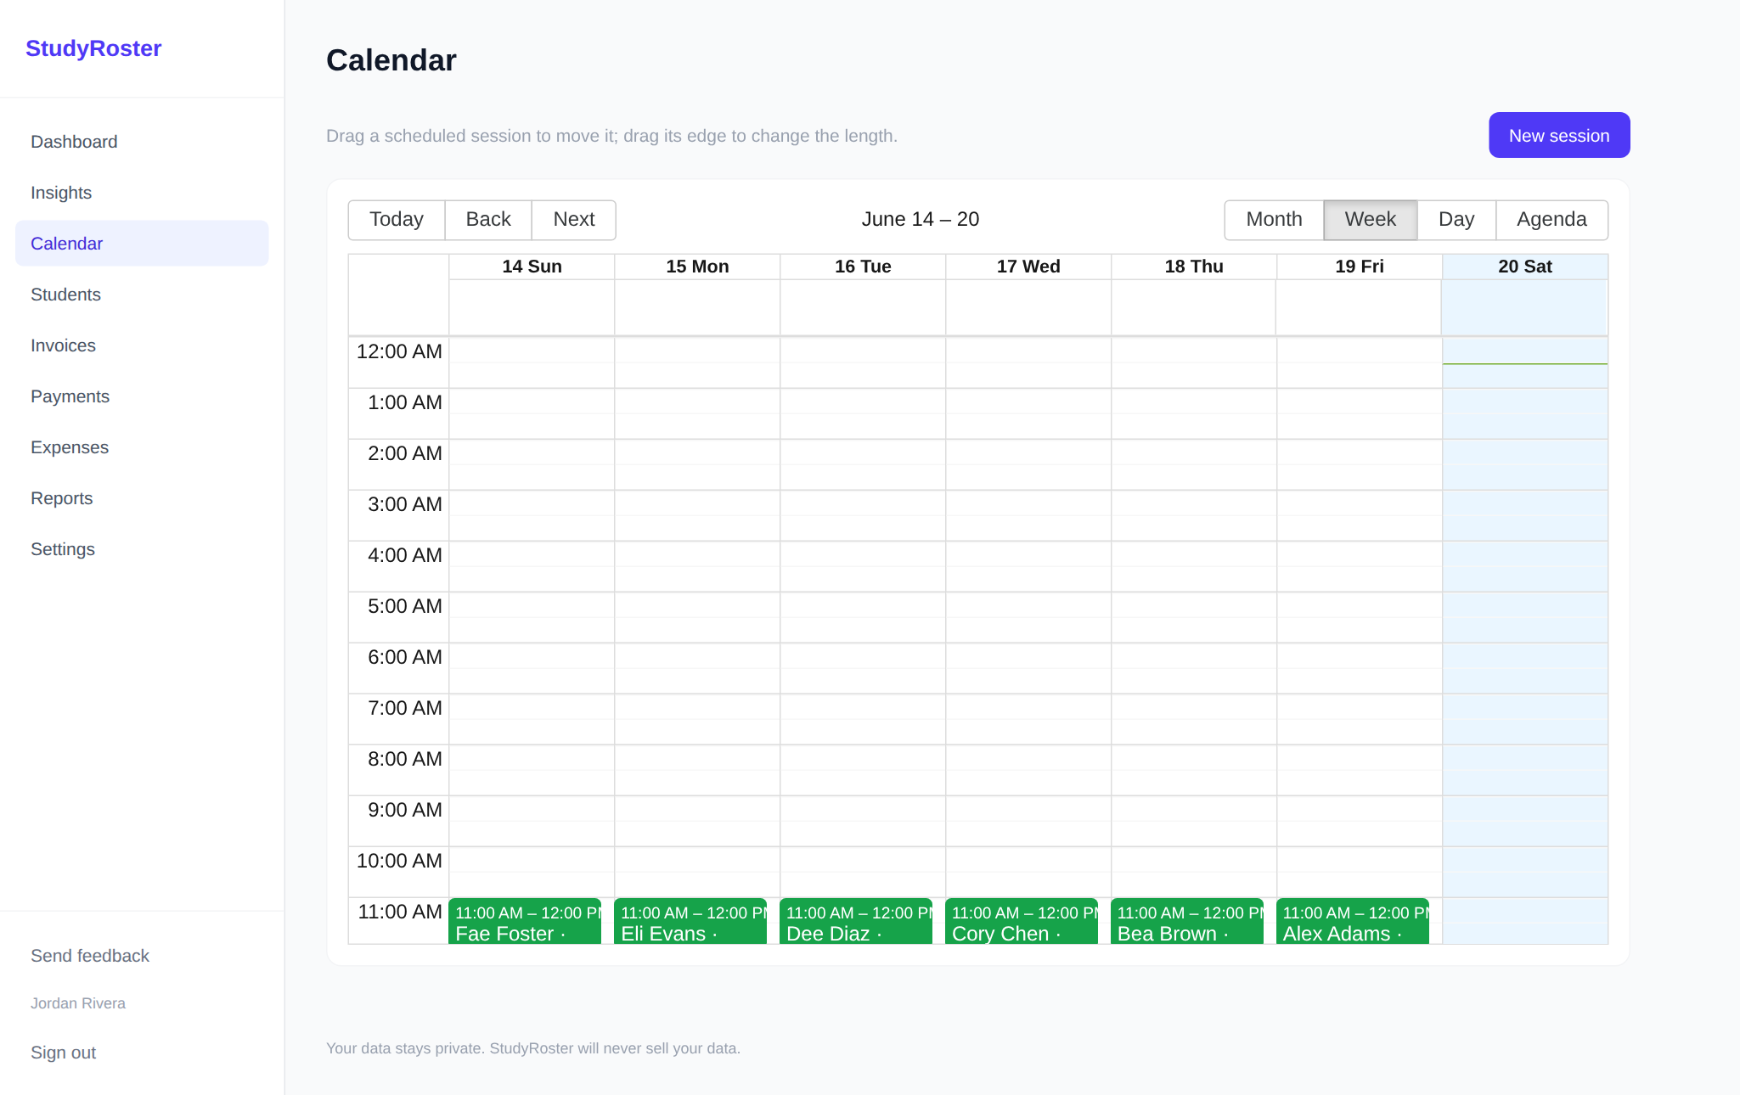The image size is (1740, 1095).
Task: Open the 16 Tue day header
Action: pyautogui.click(x=863, y=267)
